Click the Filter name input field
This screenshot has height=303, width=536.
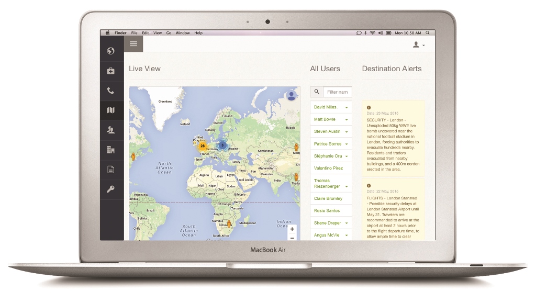pyautogui.click(x=338, y=92)
